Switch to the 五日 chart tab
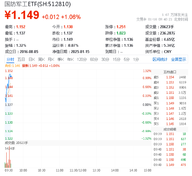The width and height of the screenshot is (192, 176). point(21,59)
